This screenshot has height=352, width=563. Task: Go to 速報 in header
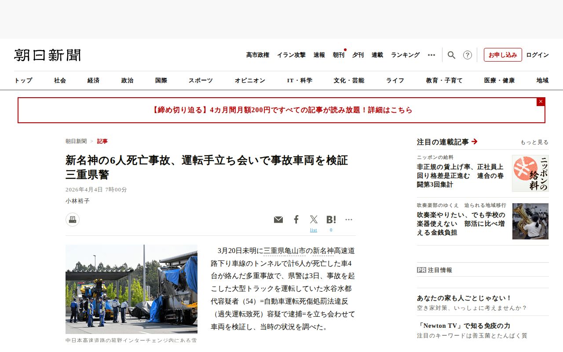(x=319, y=55)
